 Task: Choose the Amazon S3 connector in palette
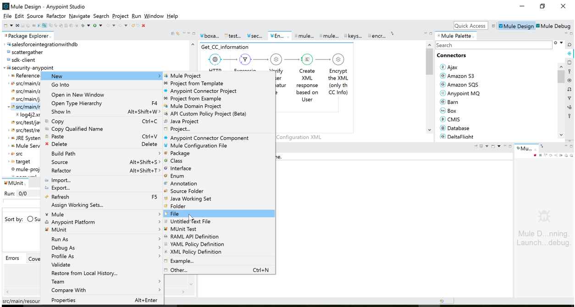coord(460,76)
